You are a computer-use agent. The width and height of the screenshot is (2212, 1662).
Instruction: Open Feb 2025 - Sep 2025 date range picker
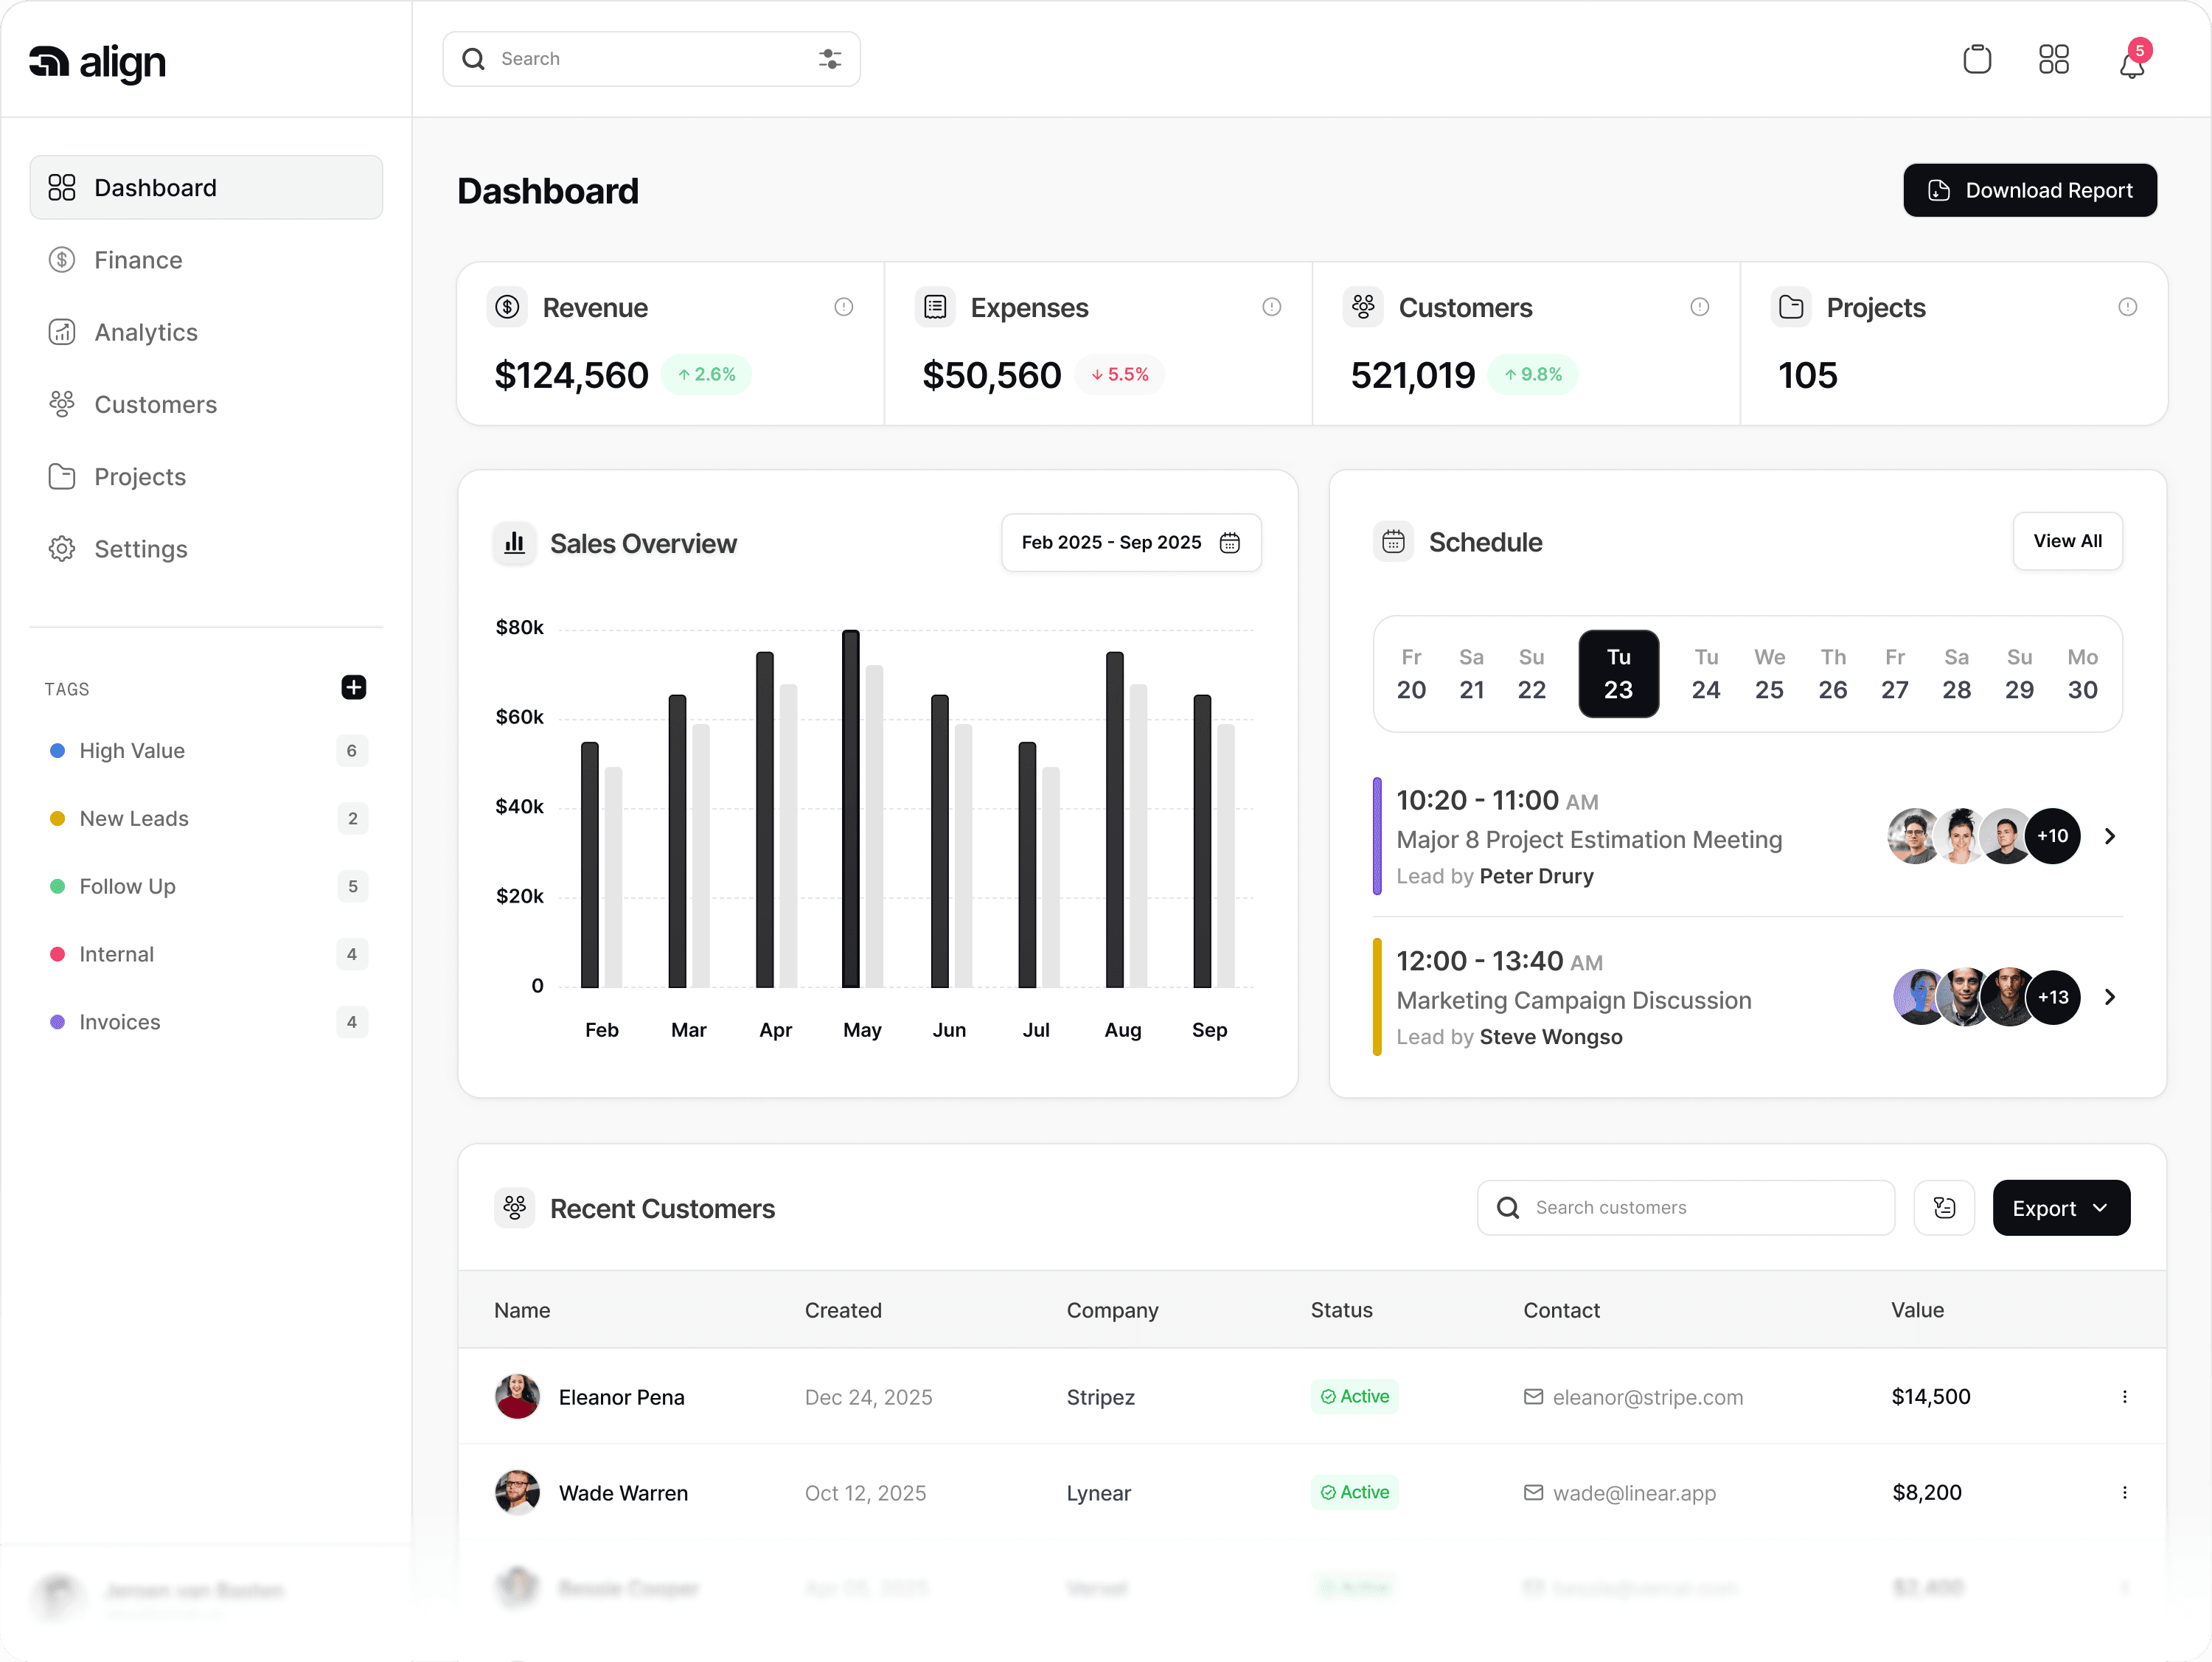click(1131, 543)
